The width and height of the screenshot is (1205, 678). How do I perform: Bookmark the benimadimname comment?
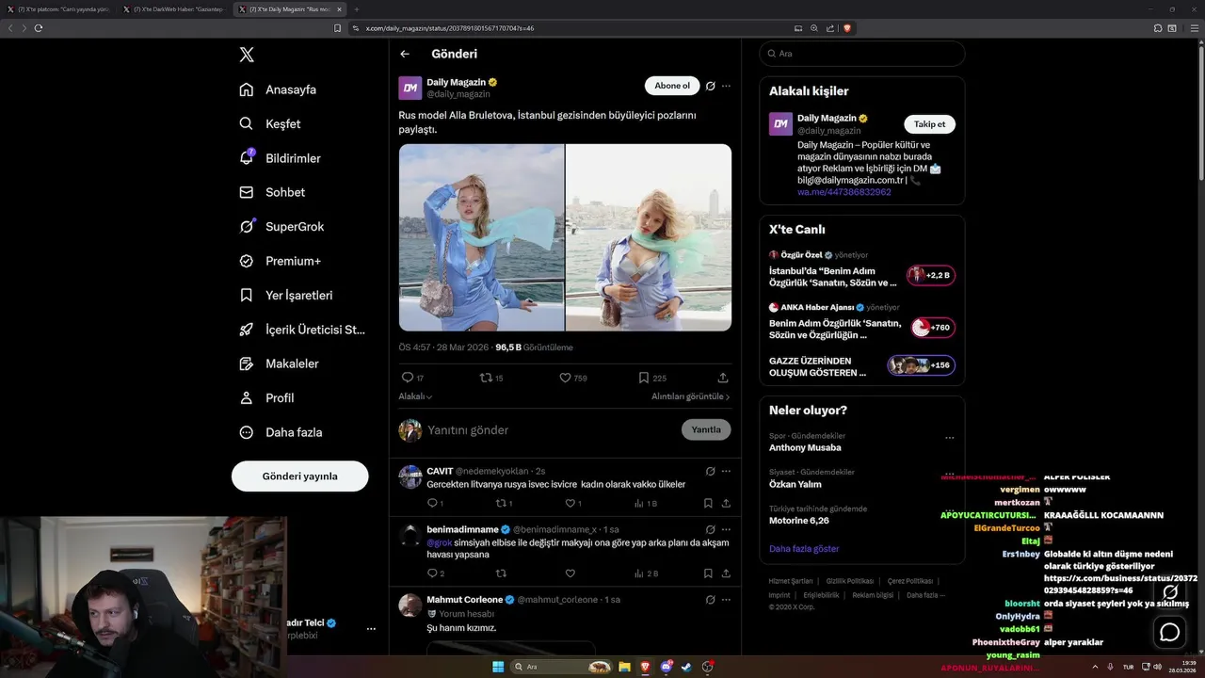[x=708, y=573]
